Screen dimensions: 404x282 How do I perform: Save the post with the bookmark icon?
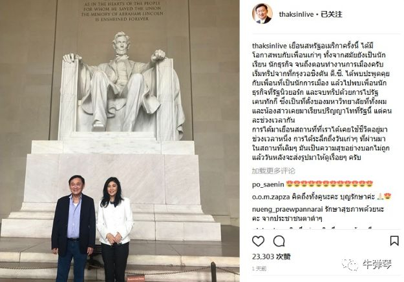(x=394, y=241)
